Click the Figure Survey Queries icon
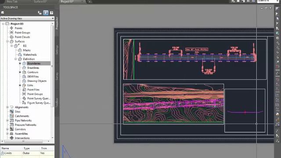The width and height of the screenshot is (281, 158). (24, 103)
